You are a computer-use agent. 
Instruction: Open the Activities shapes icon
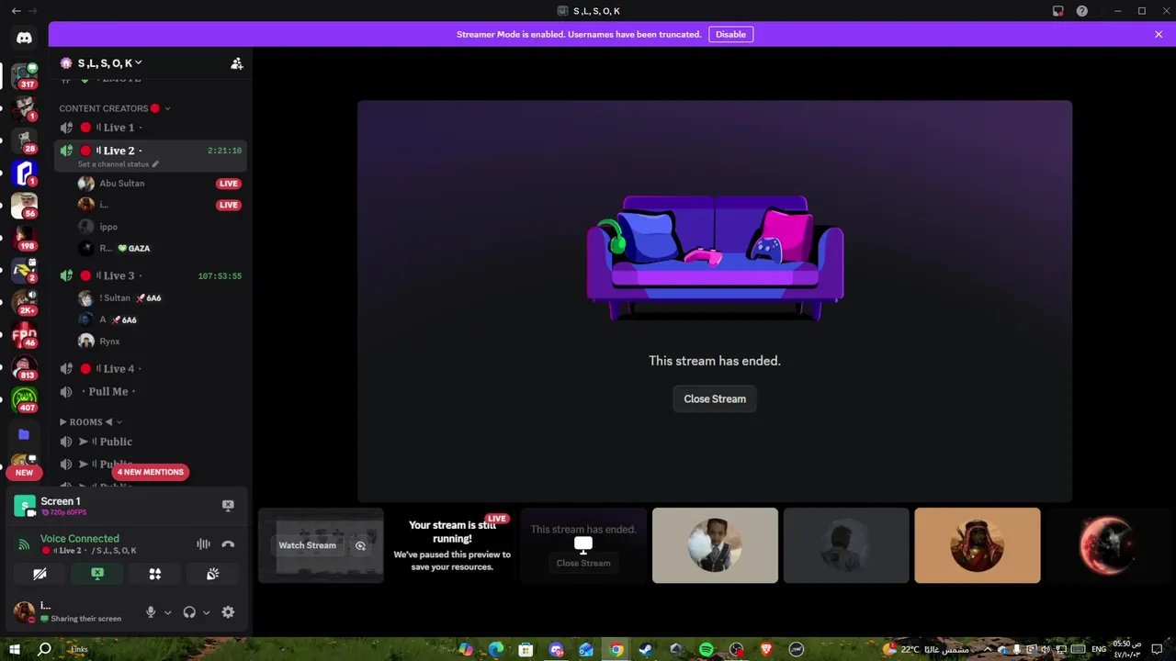pyautogui.click(x=155, y=574)
